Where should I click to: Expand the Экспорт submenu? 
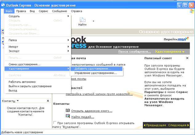pyautogui.click(x=37, y=51)
